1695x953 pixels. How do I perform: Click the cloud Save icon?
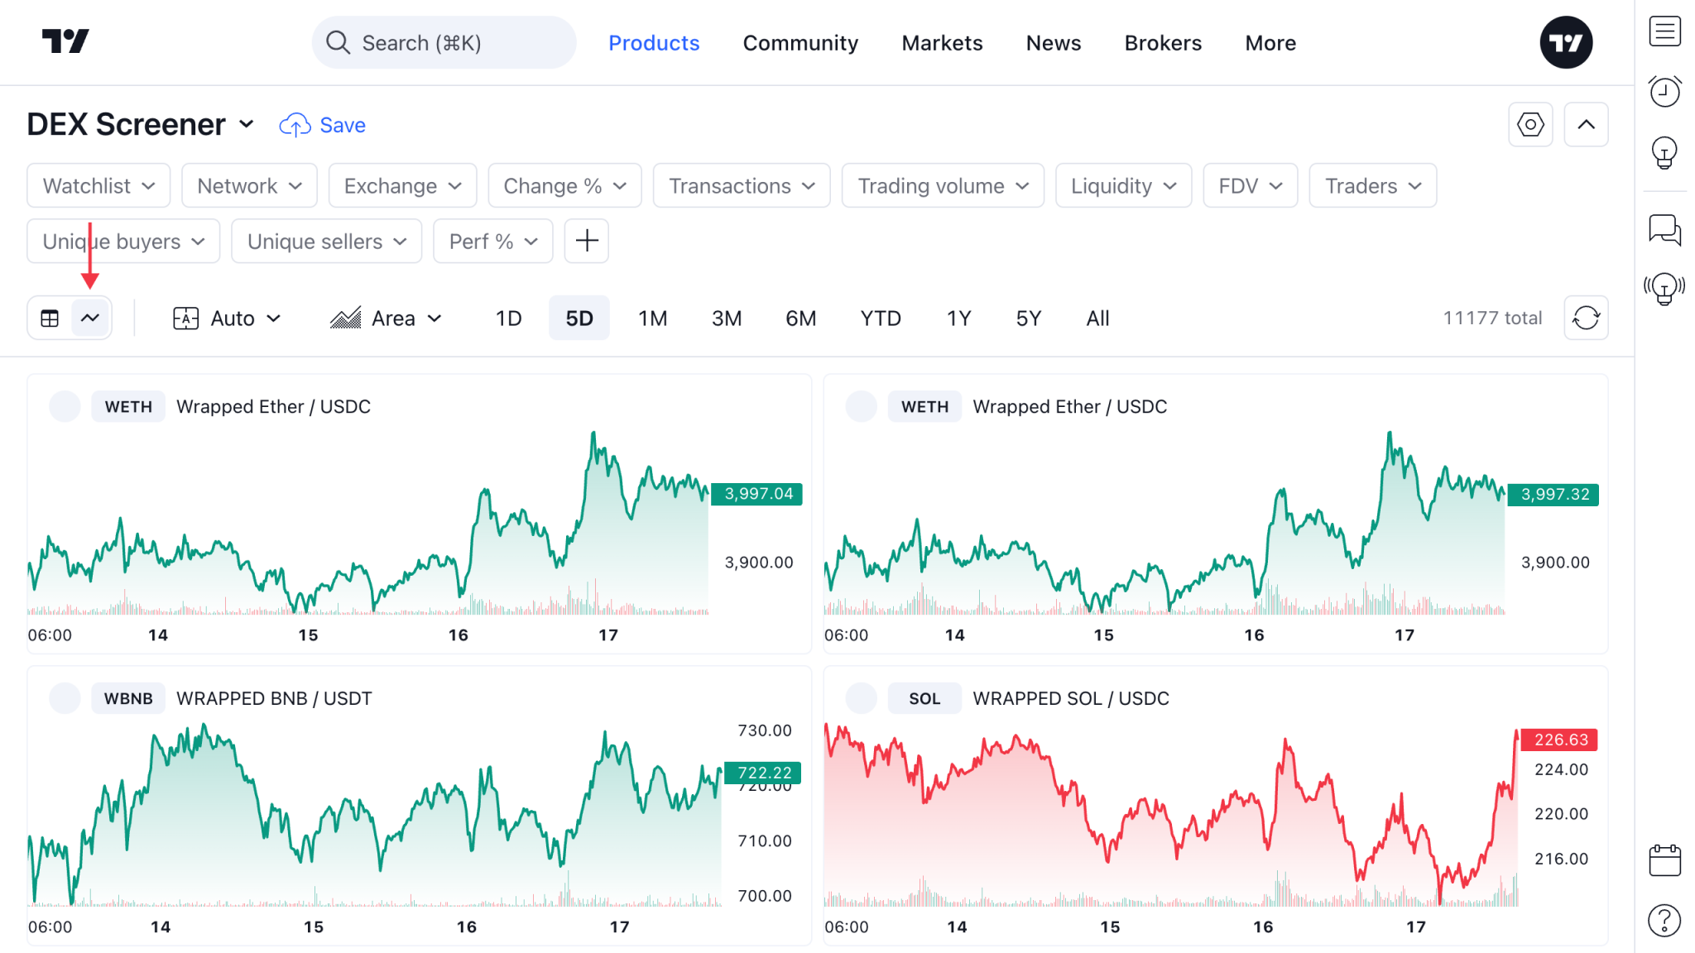295,125
